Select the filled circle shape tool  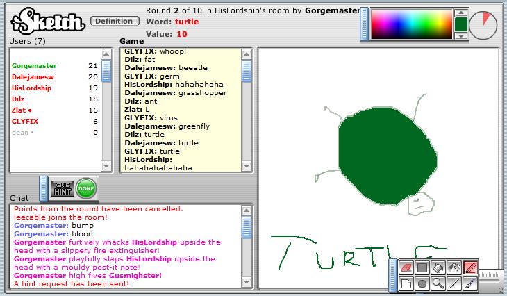pos(422,283)
